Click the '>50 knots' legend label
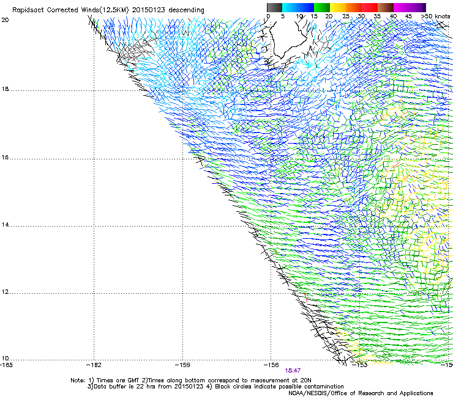Image resolution: width=453 pixels, height=397 pixels. 435,16
